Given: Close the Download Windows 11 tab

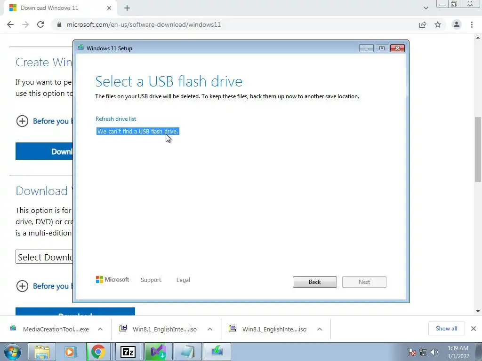Looking at the screenshot, I should pyautogui.click(x=109, y=8).
